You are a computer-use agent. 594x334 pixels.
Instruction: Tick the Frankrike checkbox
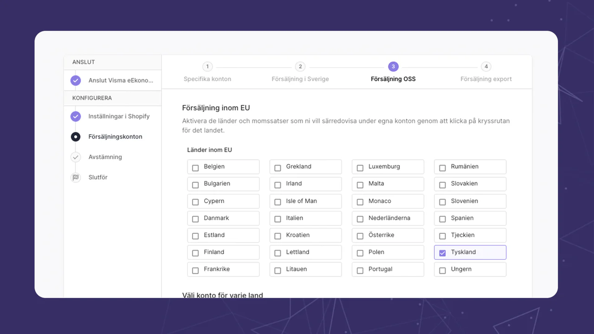pos(195,270)
